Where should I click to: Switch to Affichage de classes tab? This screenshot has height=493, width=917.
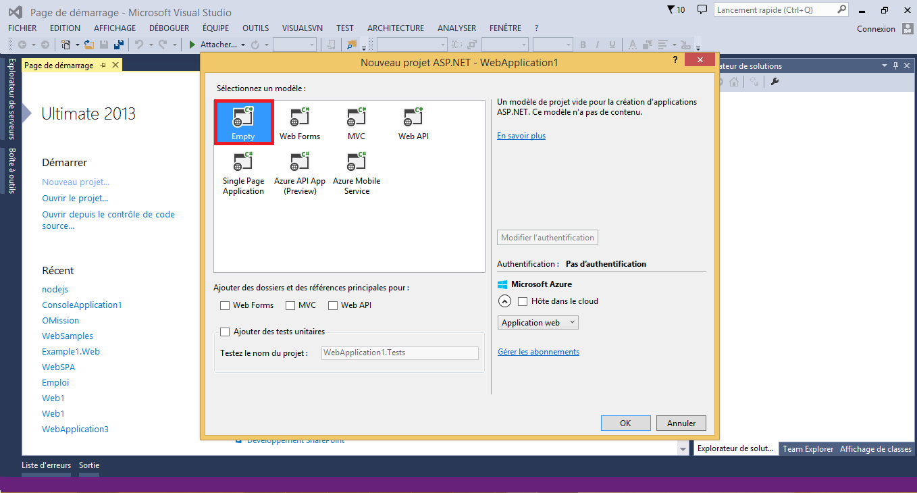pos(875,449)
